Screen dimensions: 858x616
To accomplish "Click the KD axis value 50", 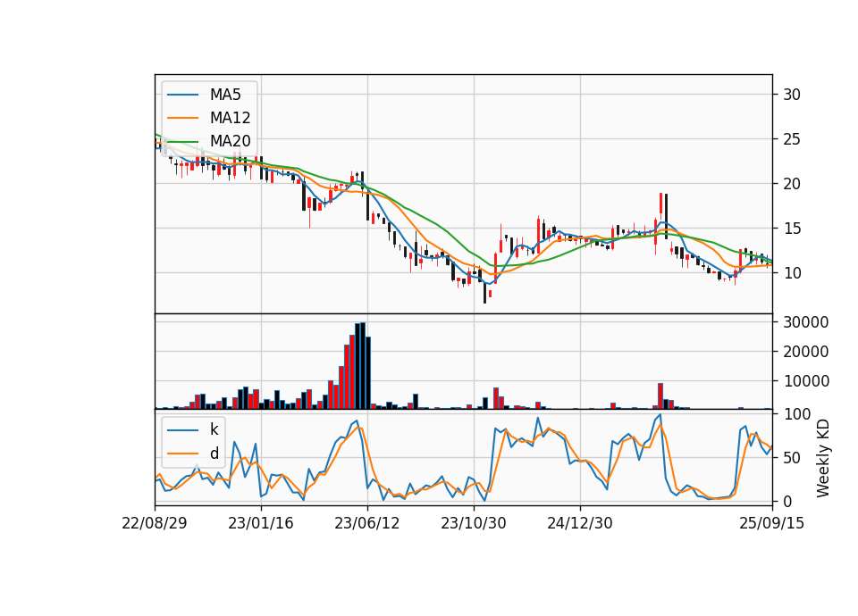I will click(791, 457).
